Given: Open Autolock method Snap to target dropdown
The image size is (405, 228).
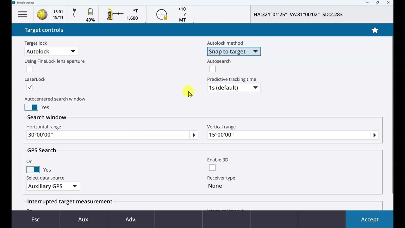Looking at the screenshot, I should tap(234, 51).
